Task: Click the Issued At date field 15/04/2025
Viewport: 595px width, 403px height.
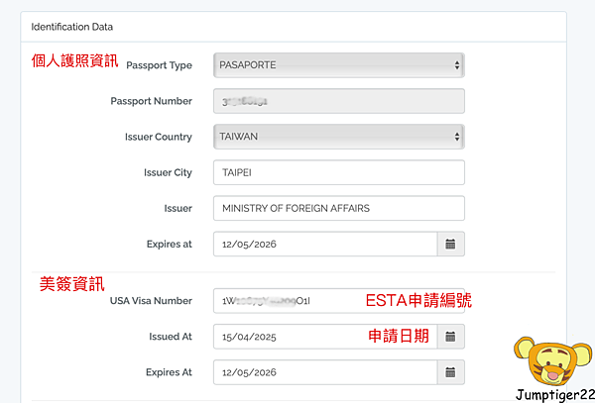Action: pyautogui.click(x=325, y=337)
